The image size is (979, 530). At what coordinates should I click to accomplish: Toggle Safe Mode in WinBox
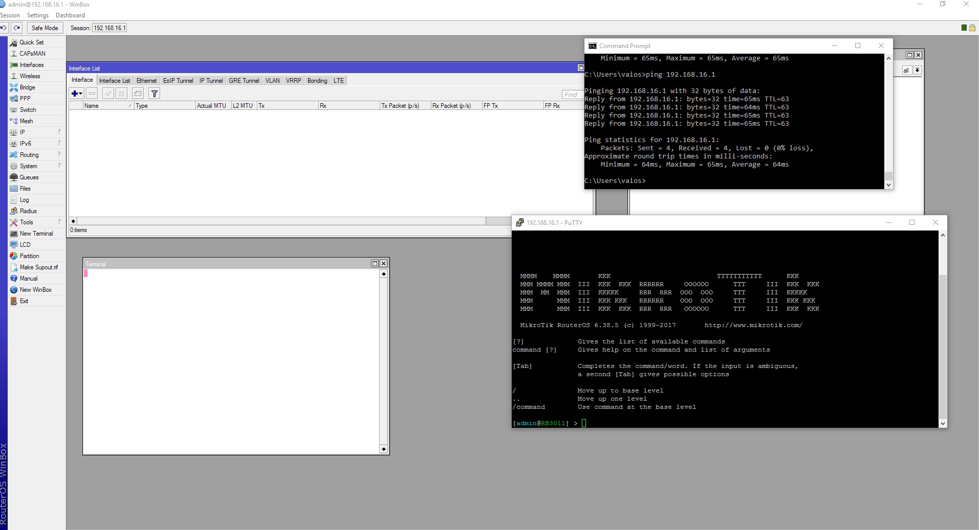tap(45, 28)
